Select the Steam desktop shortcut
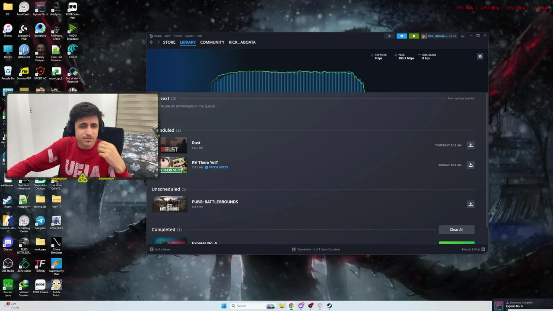The width and height of the screenshot is (553, 311). 8,201
